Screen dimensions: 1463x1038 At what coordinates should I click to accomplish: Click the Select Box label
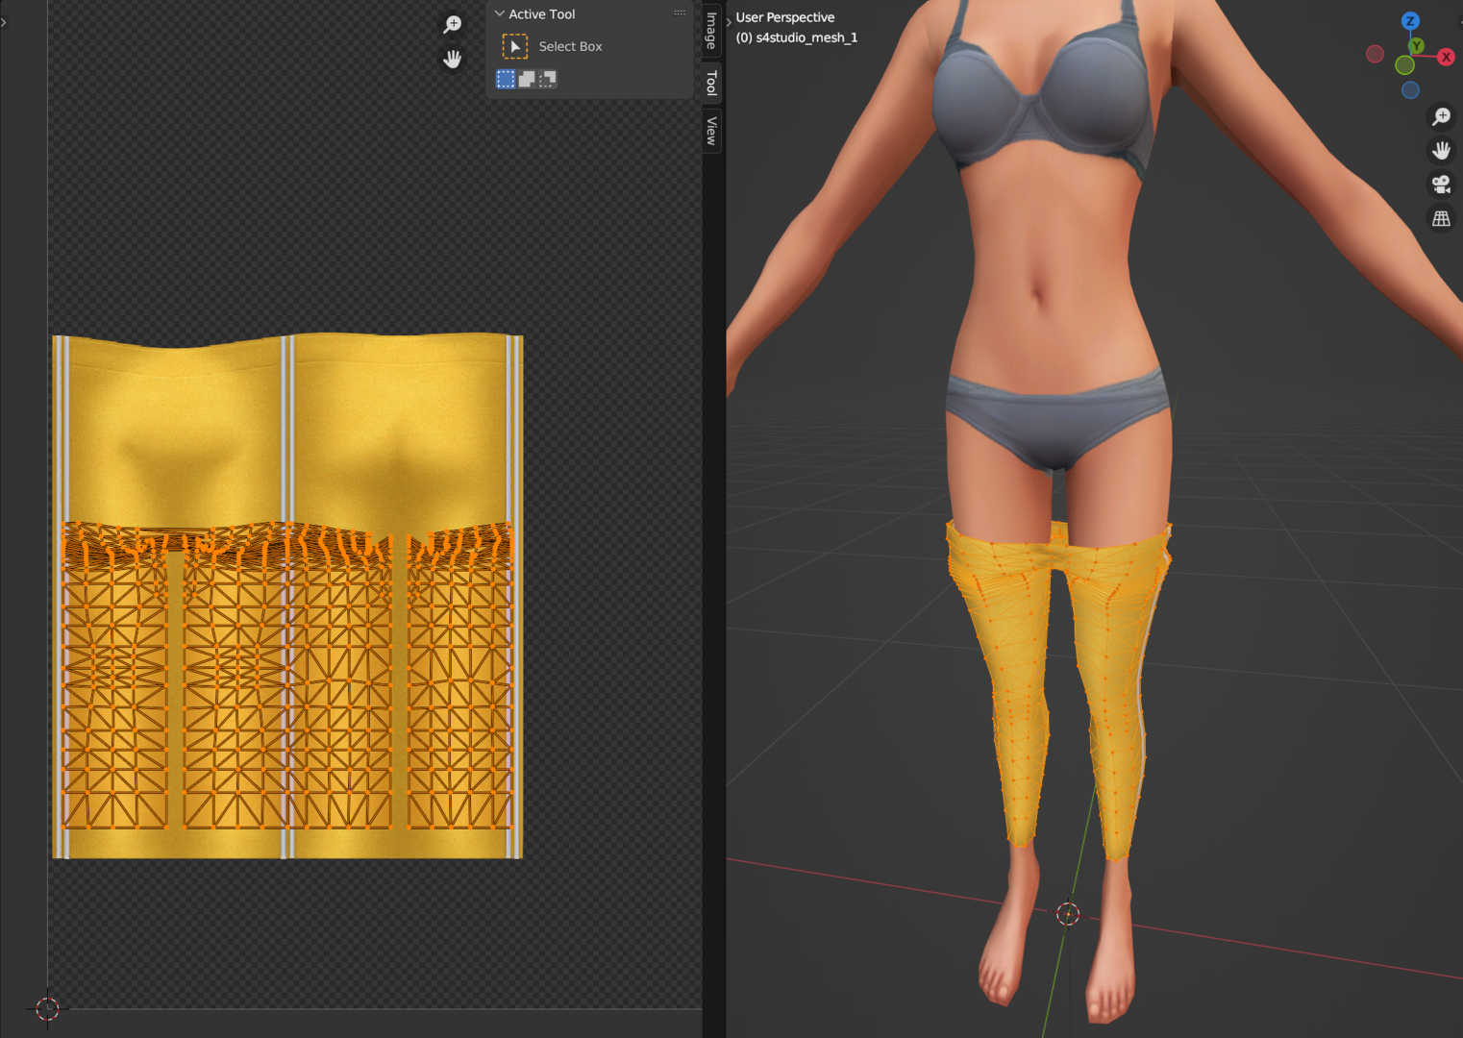pos(570,46)
